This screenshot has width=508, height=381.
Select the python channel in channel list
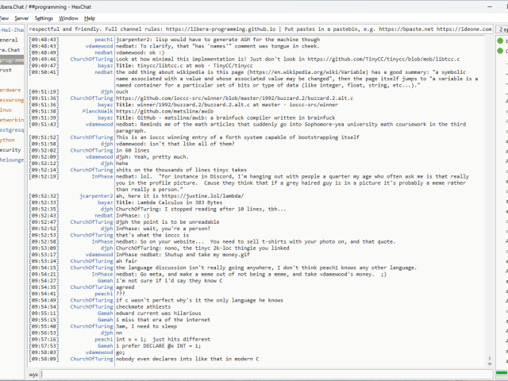coord(8,139)
